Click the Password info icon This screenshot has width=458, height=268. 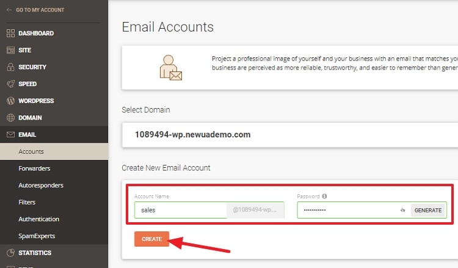click(324, 196)
